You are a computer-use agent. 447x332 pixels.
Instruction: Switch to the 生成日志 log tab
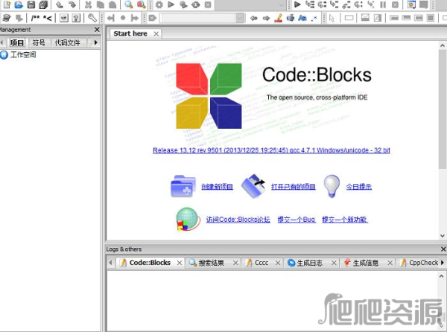tap(310, 263)
